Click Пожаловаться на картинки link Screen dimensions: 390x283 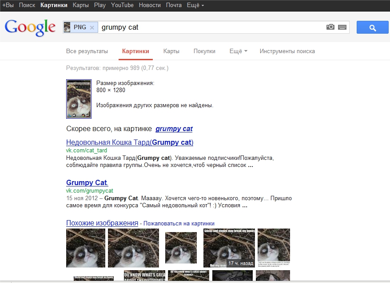(x=179, y=224)
